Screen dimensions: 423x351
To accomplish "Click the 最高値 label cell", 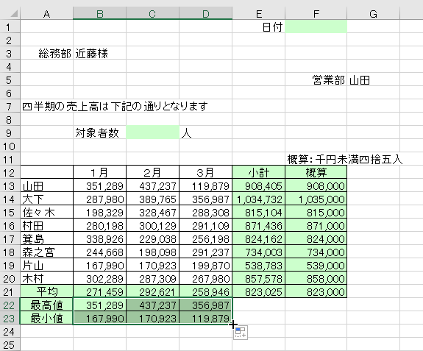I will click(x=46, y=305).
